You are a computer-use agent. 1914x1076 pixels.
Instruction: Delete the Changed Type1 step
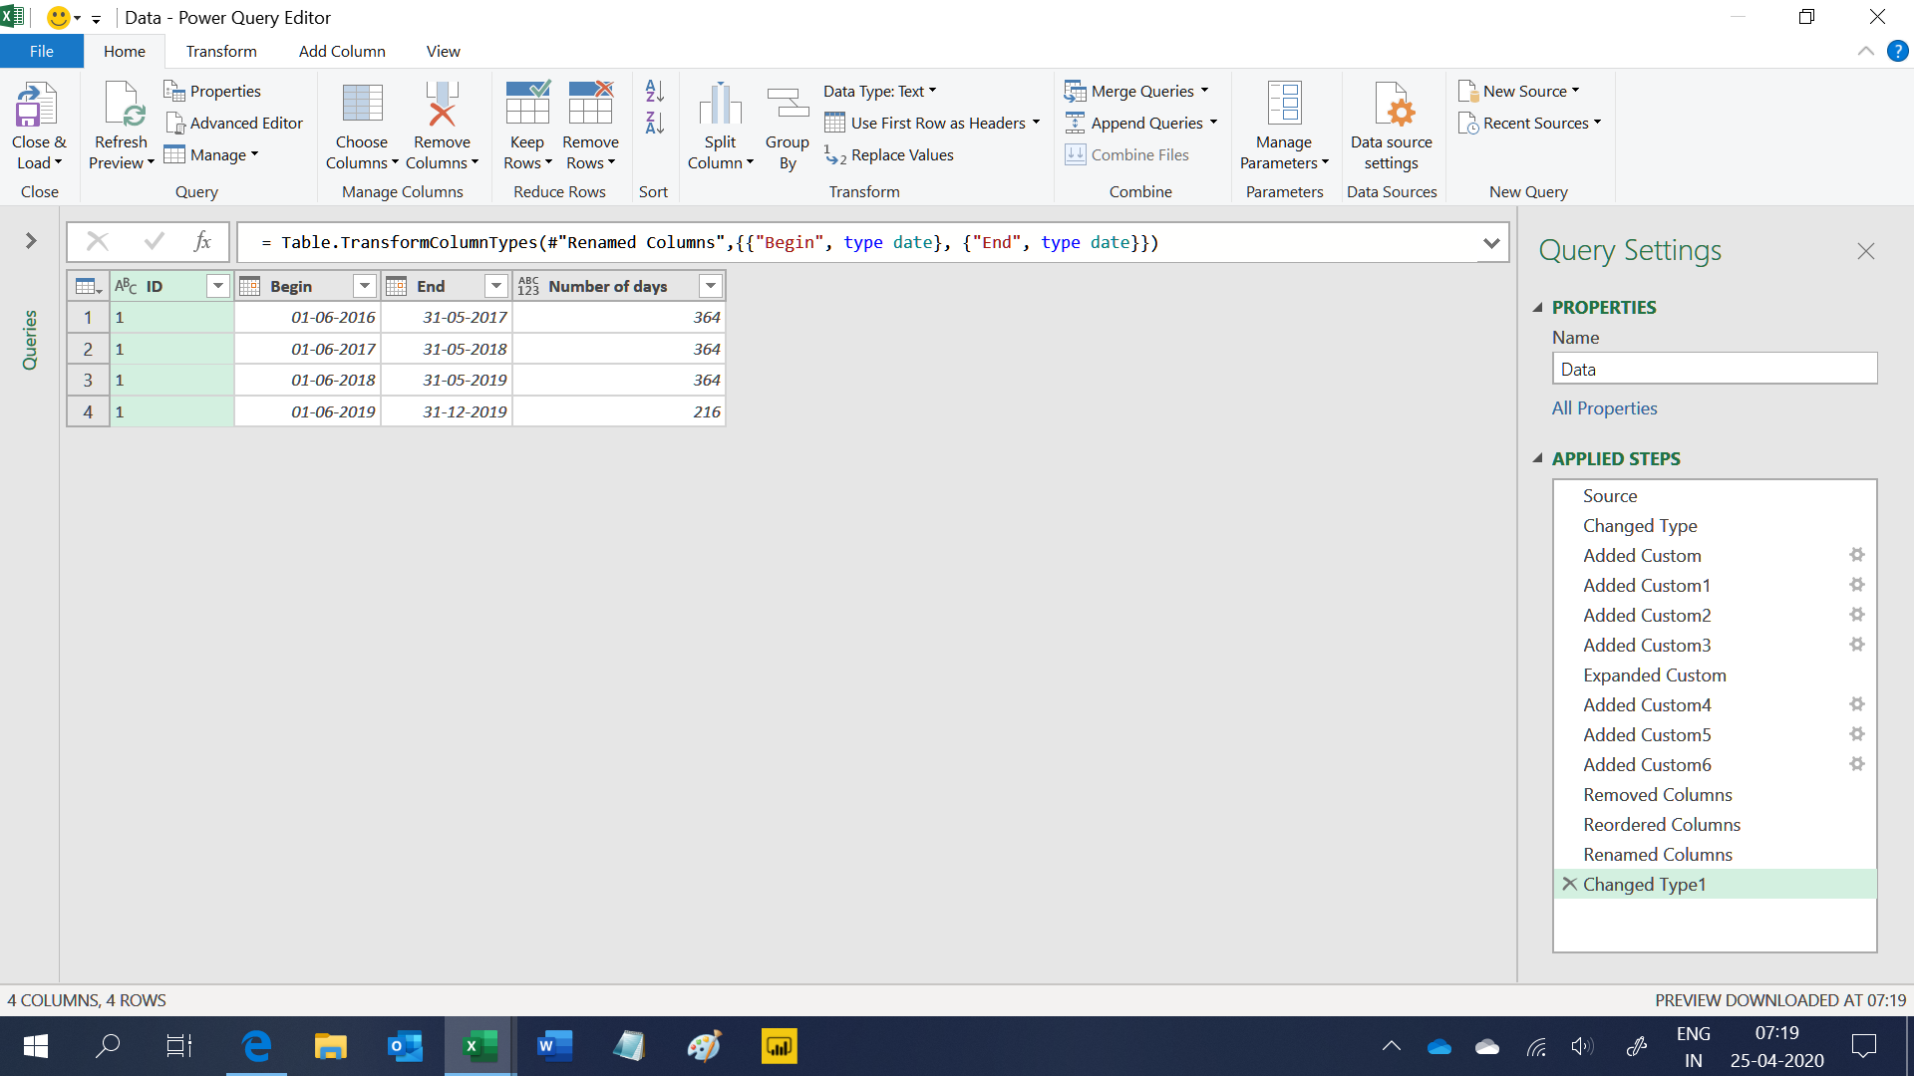1569,884
